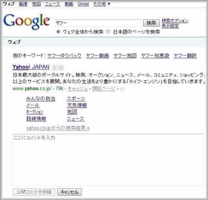Viewport: 208px width, 200px height.
Task: Click related keyword ヤフーゆうパック
Action: [x=64, y=56]
